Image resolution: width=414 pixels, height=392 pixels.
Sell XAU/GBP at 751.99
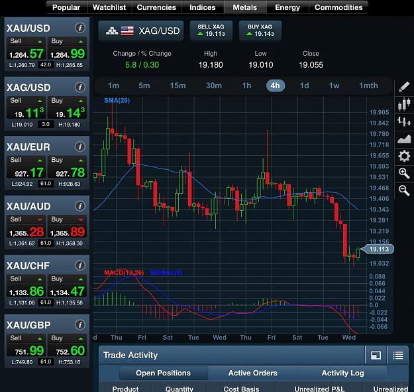[x=26, y=345]
